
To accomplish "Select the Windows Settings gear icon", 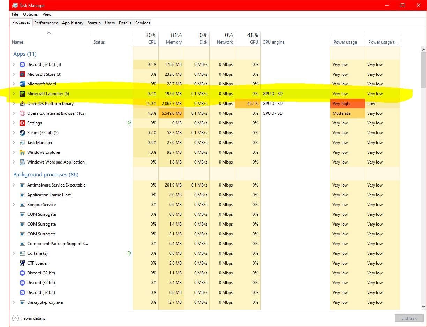I will pos(22,123).
